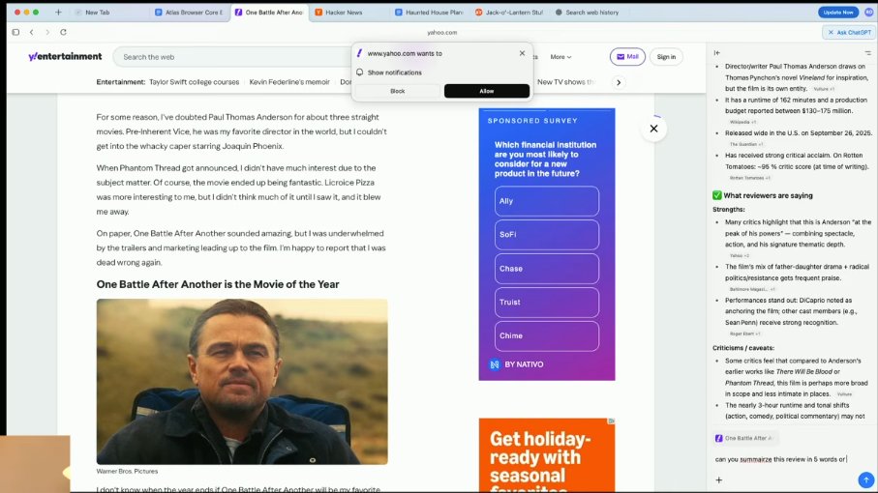Open Yahoo Mail
The image size is (878, 493).
click(x=627, y=56)
